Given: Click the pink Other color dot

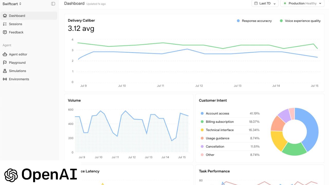Looking at the screenshot, I should [202, 155].
